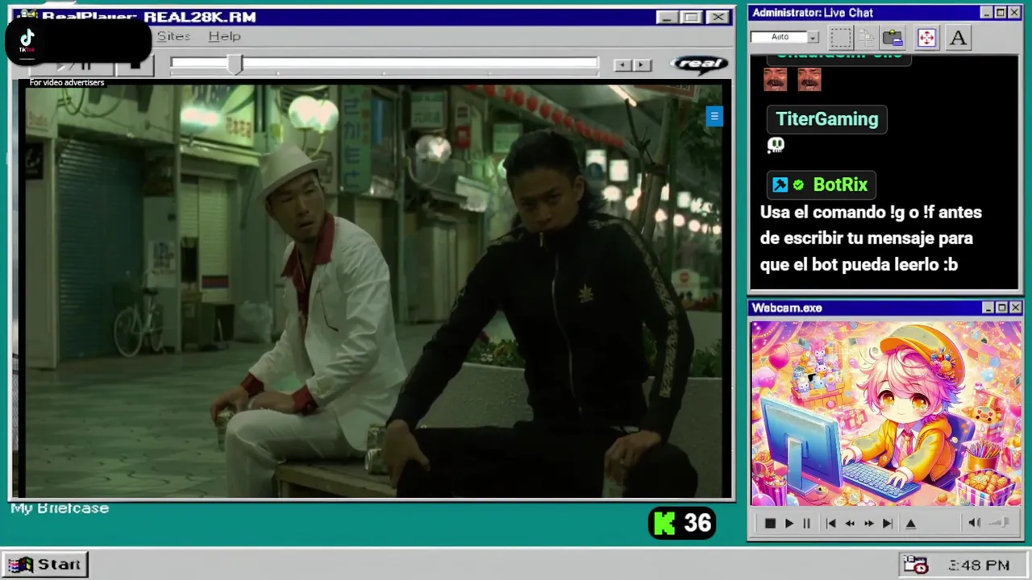Screen dimensions: 1032x580
Task: Stop playback in Webcam.exe player
Action: (x=770, y=524)
